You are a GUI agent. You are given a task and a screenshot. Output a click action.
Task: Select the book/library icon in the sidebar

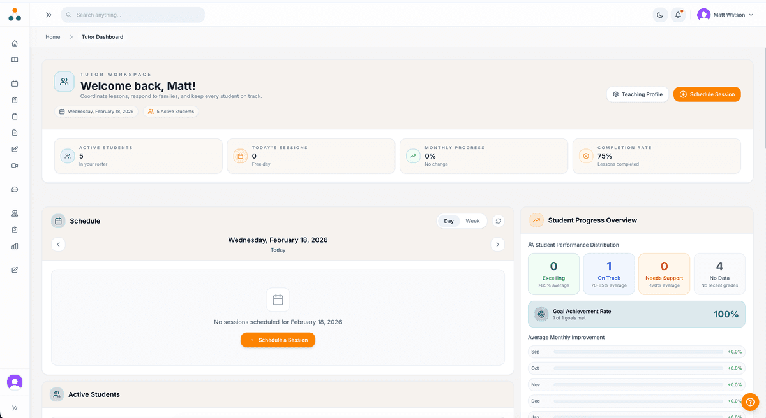pyautogui.click(x=14, y=59)
